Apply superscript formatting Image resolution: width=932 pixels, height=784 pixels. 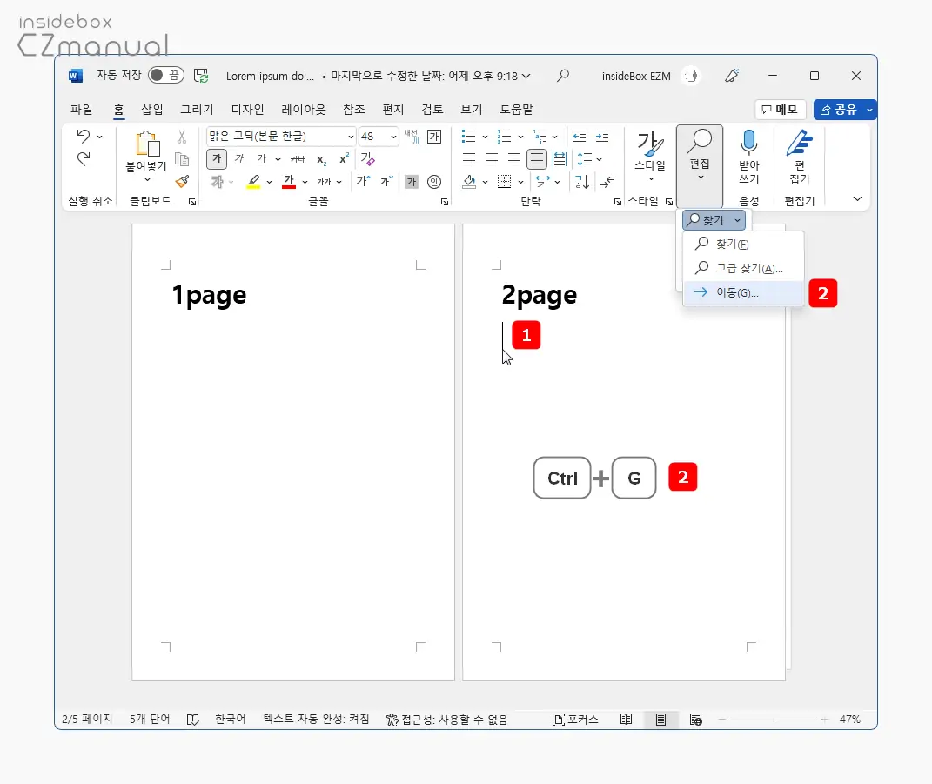[x=344, y=158]
